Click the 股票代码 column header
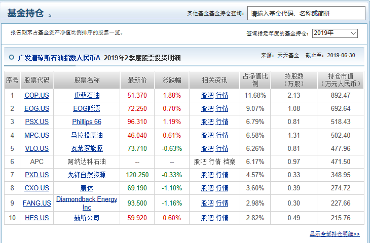 coord(36,80)
